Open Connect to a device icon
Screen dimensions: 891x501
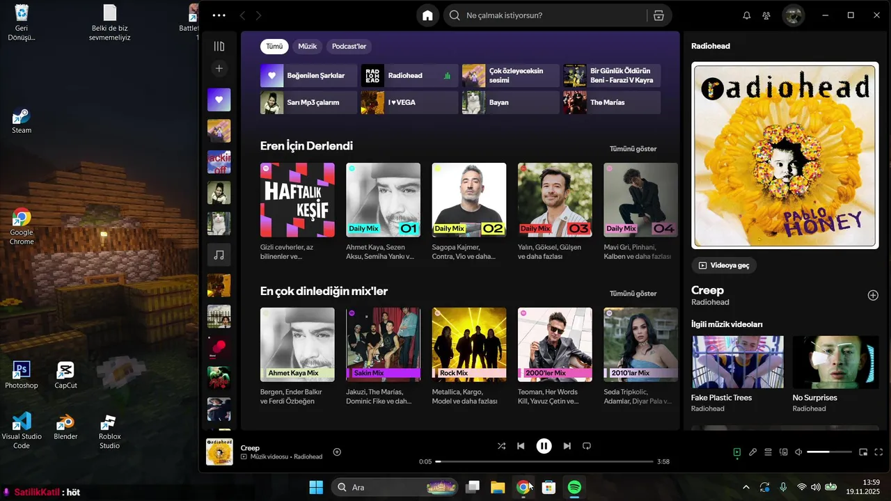click(783, 452)
